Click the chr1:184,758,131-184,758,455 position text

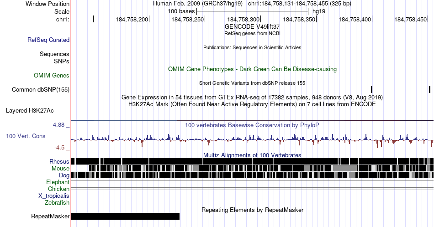click(x=300, y=4)
